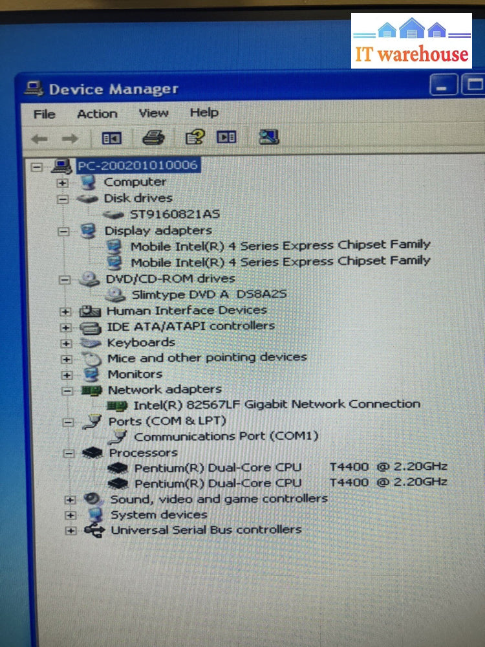Click the Back arrow toolbar button
Screen dimensions: 485x647
click(39, 138)
